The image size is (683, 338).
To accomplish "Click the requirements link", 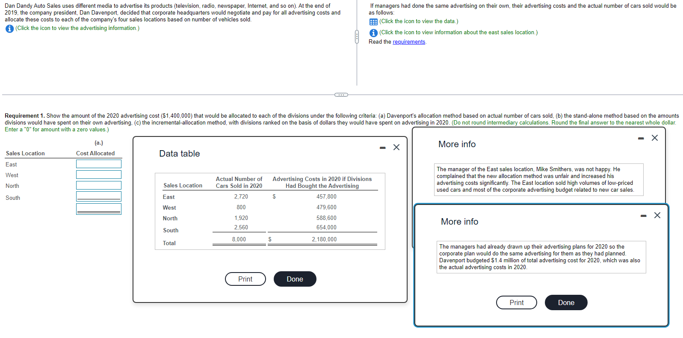I will 409,42.
